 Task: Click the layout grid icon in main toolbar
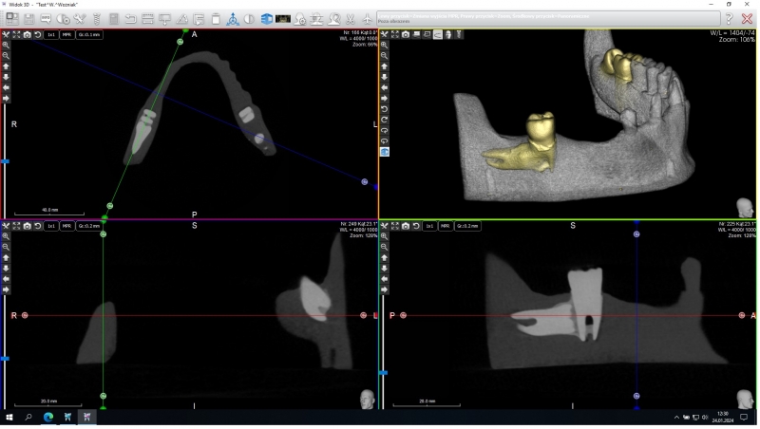11,18
